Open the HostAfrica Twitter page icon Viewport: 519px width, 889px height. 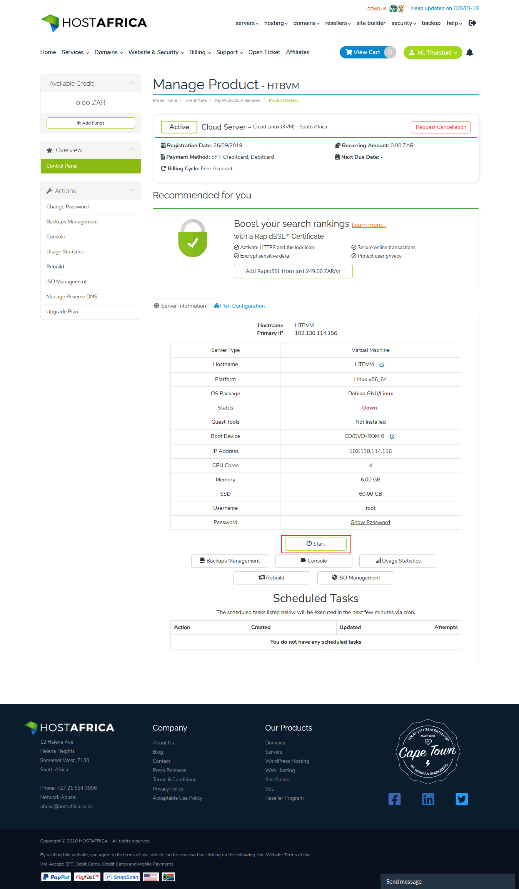click(x=462, y=799)
